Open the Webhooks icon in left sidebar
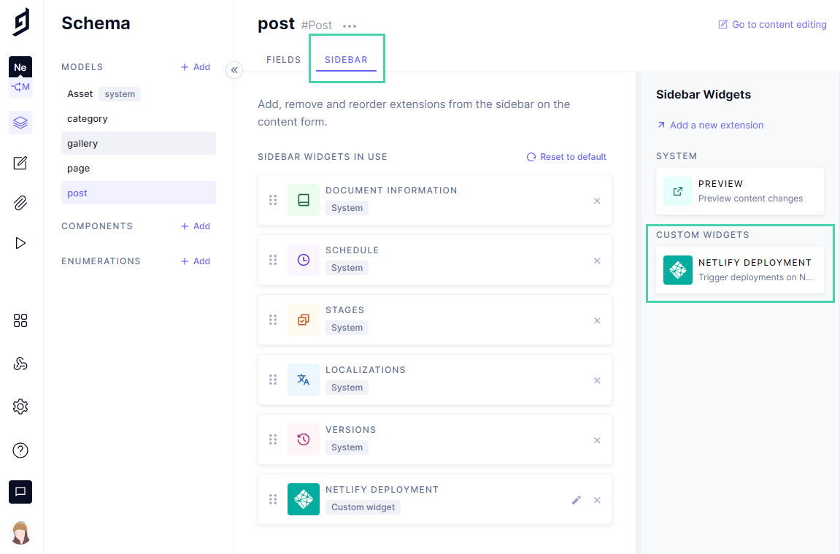Screen dimensions: 840x554 coord(20,363)
